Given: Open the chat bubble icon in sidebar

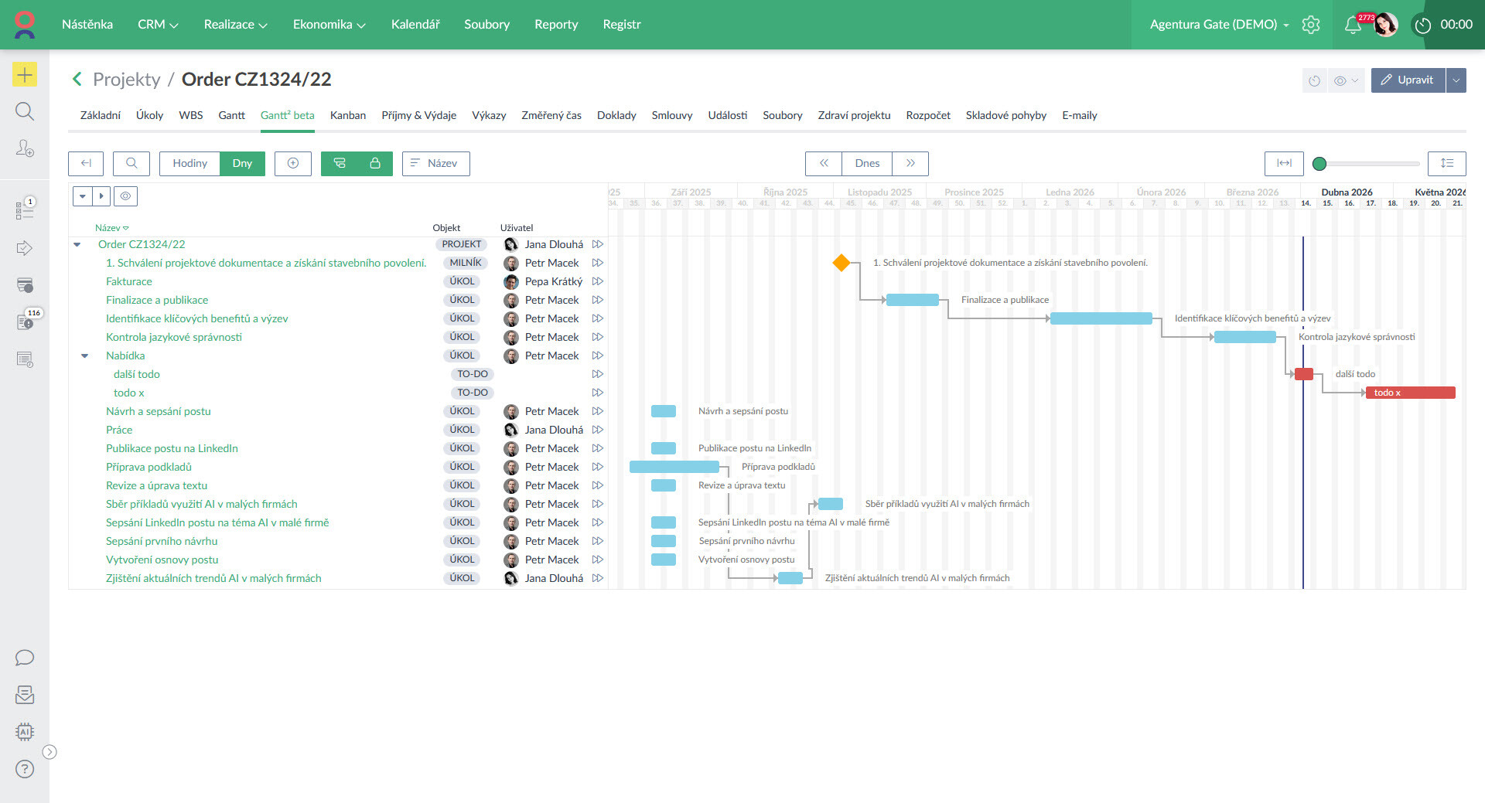Looking at the screenshot, I should pos(25,658).
